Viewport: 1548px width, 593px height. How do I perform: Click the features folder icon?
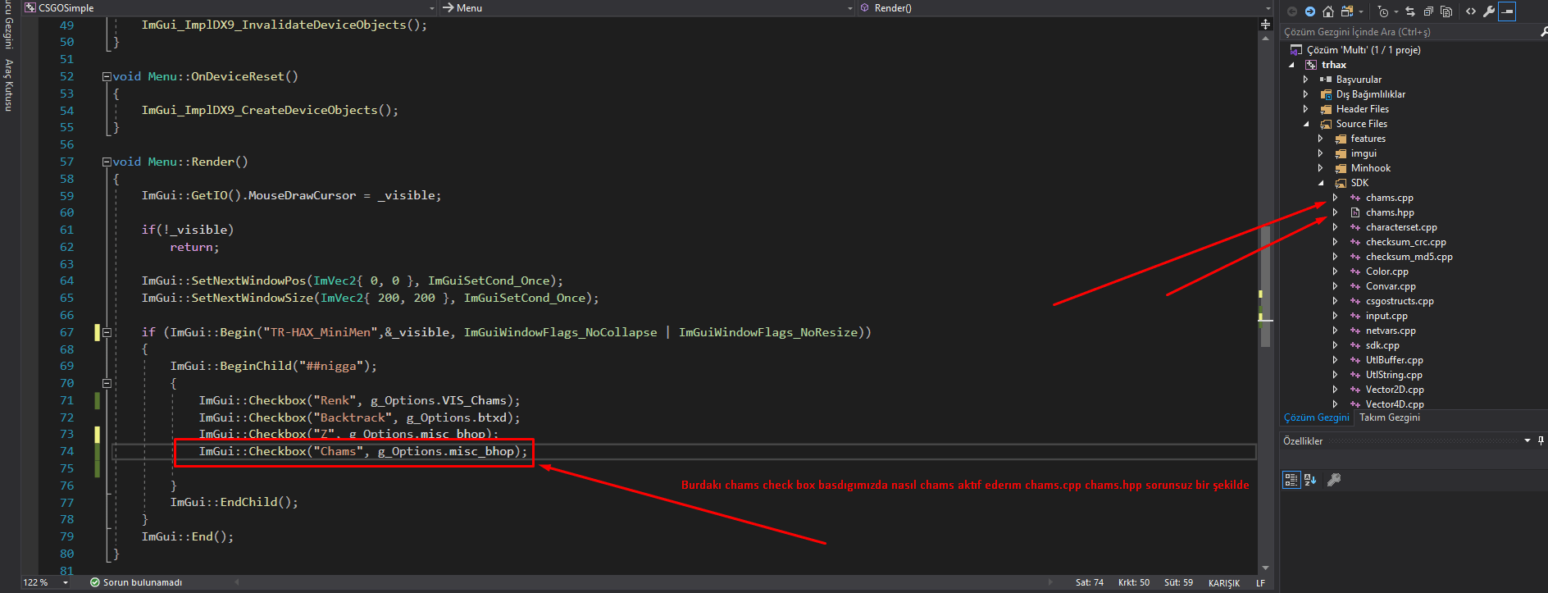1341,139
